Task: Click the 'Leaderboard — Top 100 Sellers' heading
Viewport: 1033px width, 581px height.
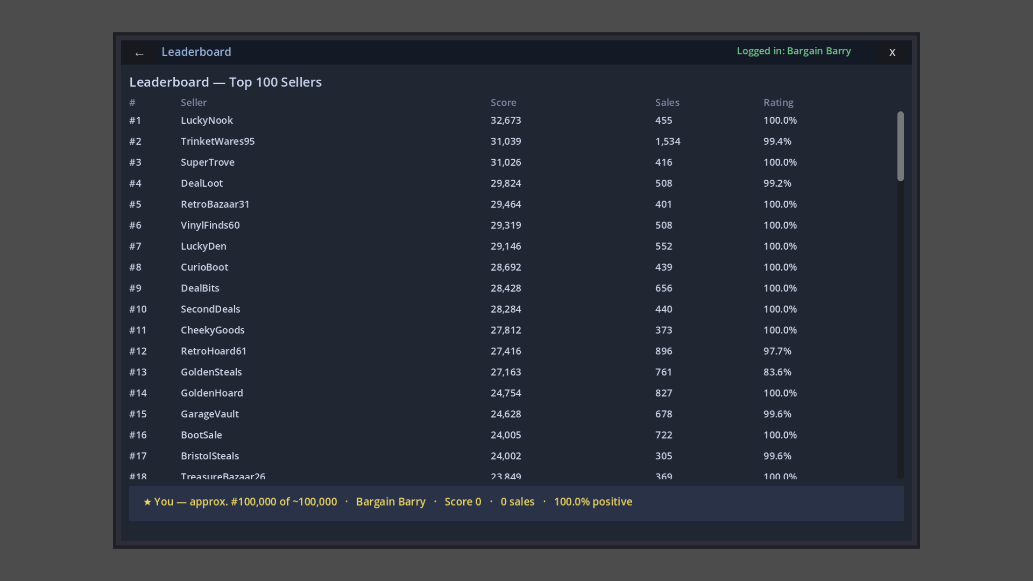Action: (225, 82)
